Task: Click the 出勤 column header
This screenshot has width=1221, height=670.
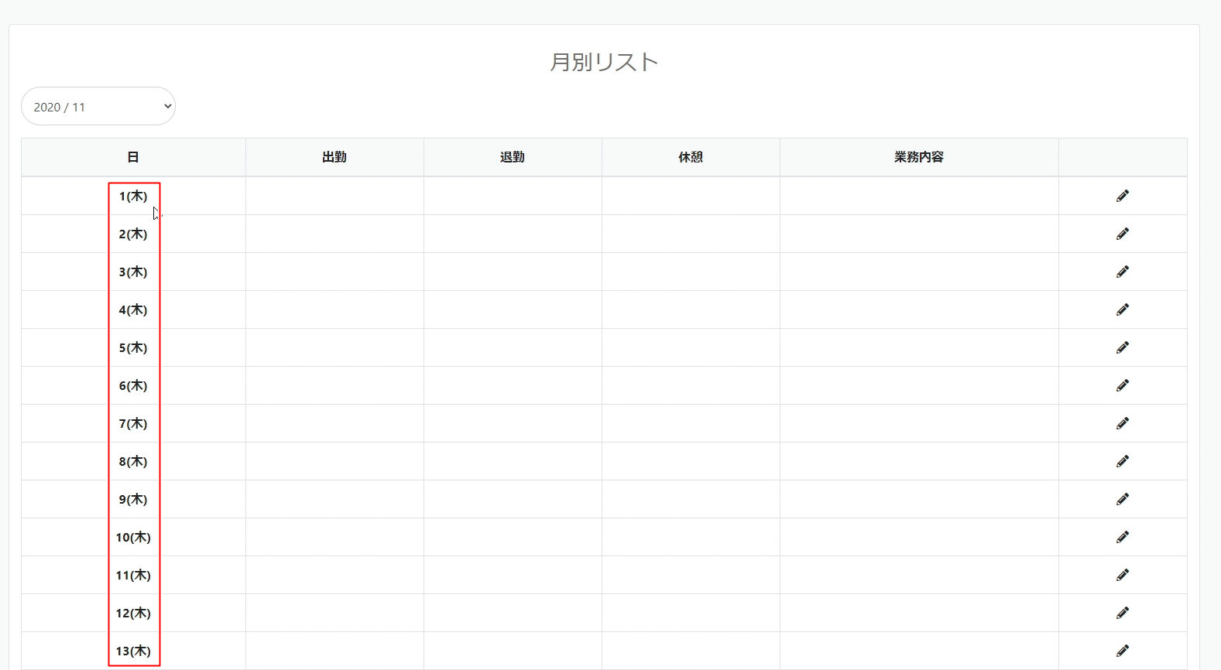Action: pos(334,157)
